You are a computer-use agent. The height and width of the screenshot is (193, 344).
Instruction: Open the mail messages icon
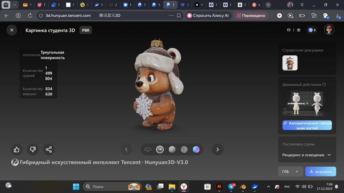[x=289, y=30]
